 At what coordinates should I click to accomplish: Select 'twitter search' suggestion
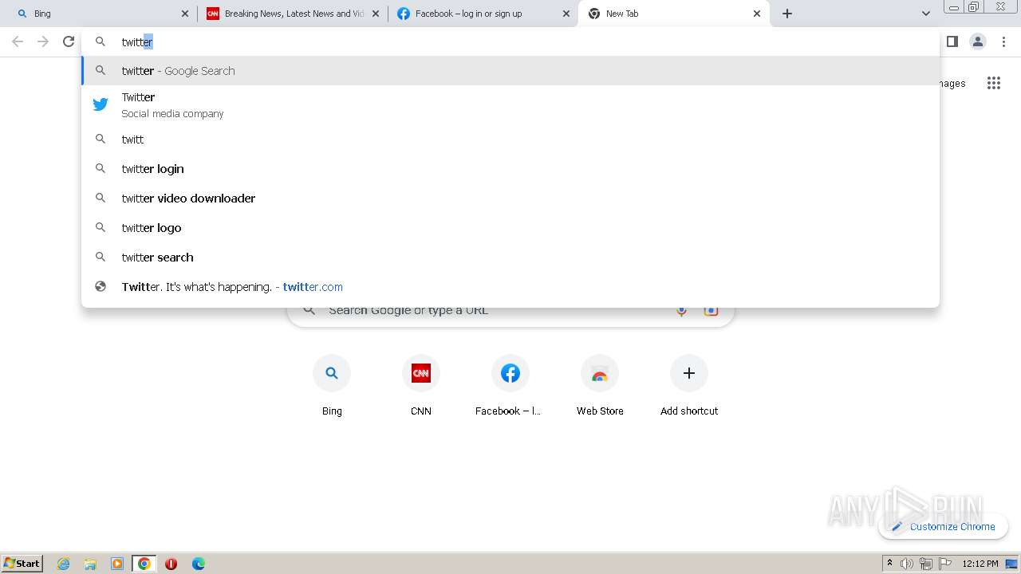coord(510,258)
